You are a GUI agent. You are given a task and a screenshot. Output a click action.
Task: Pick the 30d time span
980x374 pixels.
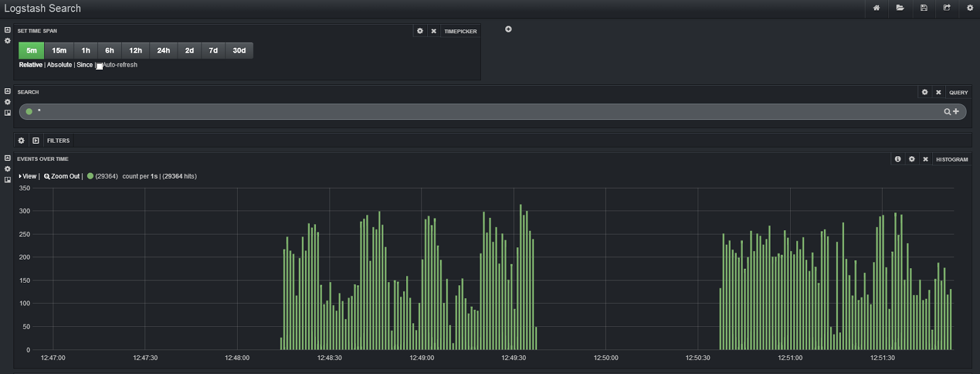pyautogui.click(x=239, y=50)
